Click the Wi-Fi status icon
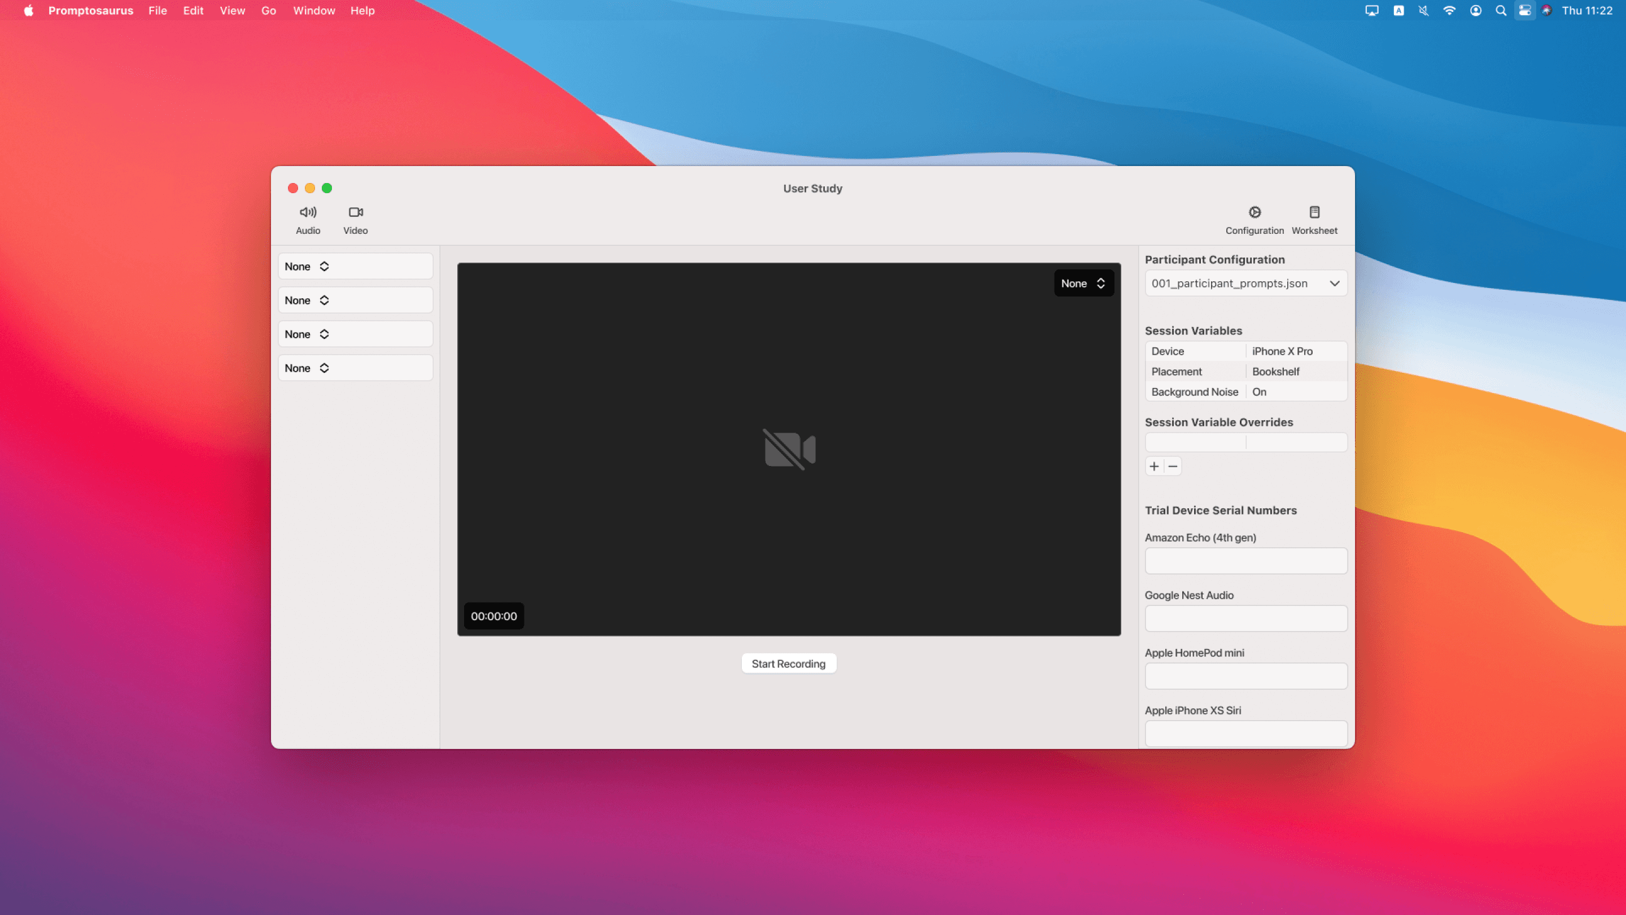Viewport: 1626px width, 915px height. click(1449, 11)
